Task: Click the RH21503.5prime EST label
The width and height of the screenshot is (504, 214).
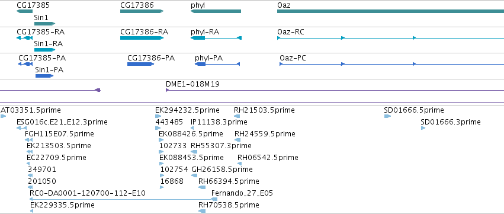Action: tap(264, 110)
